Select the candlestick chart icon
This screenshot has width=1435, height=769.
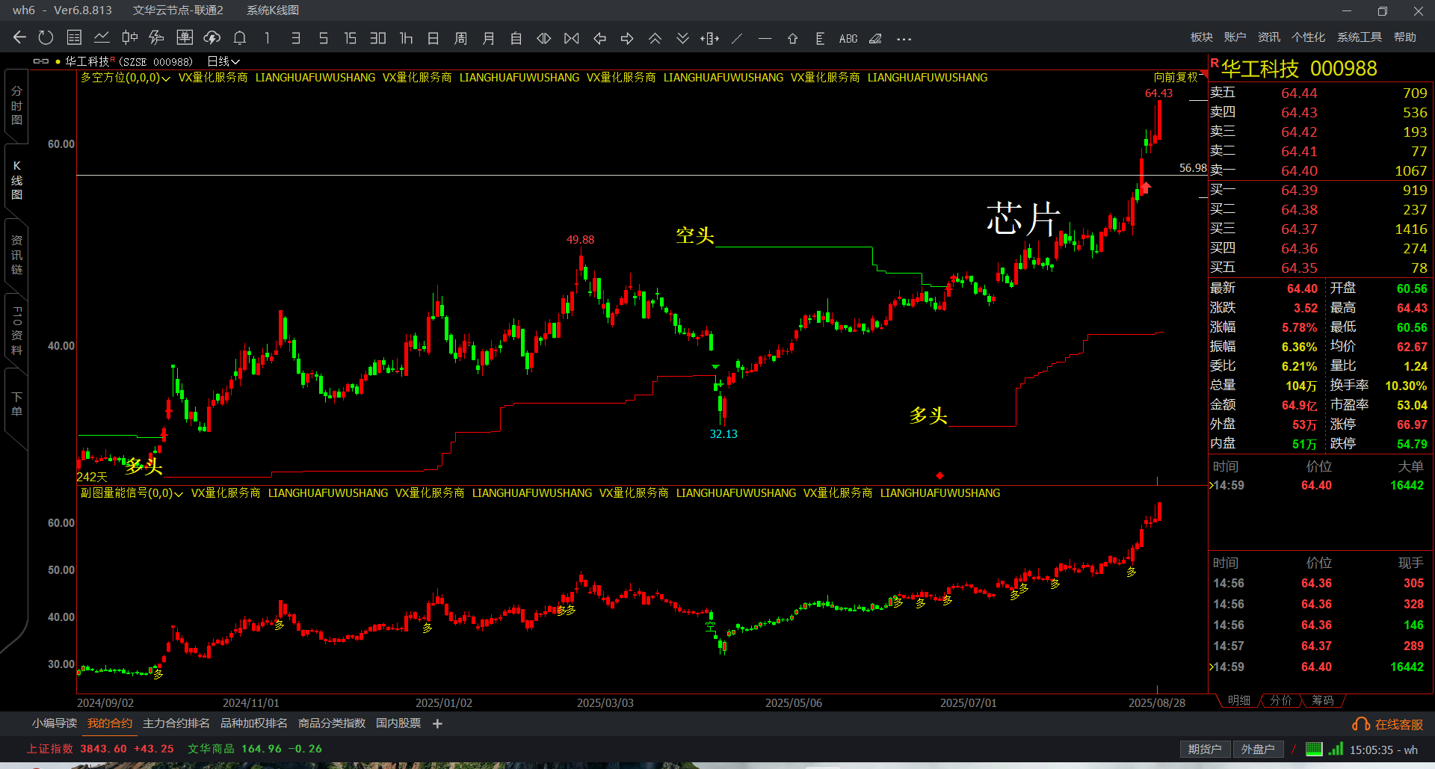click(x=129, y=37)
